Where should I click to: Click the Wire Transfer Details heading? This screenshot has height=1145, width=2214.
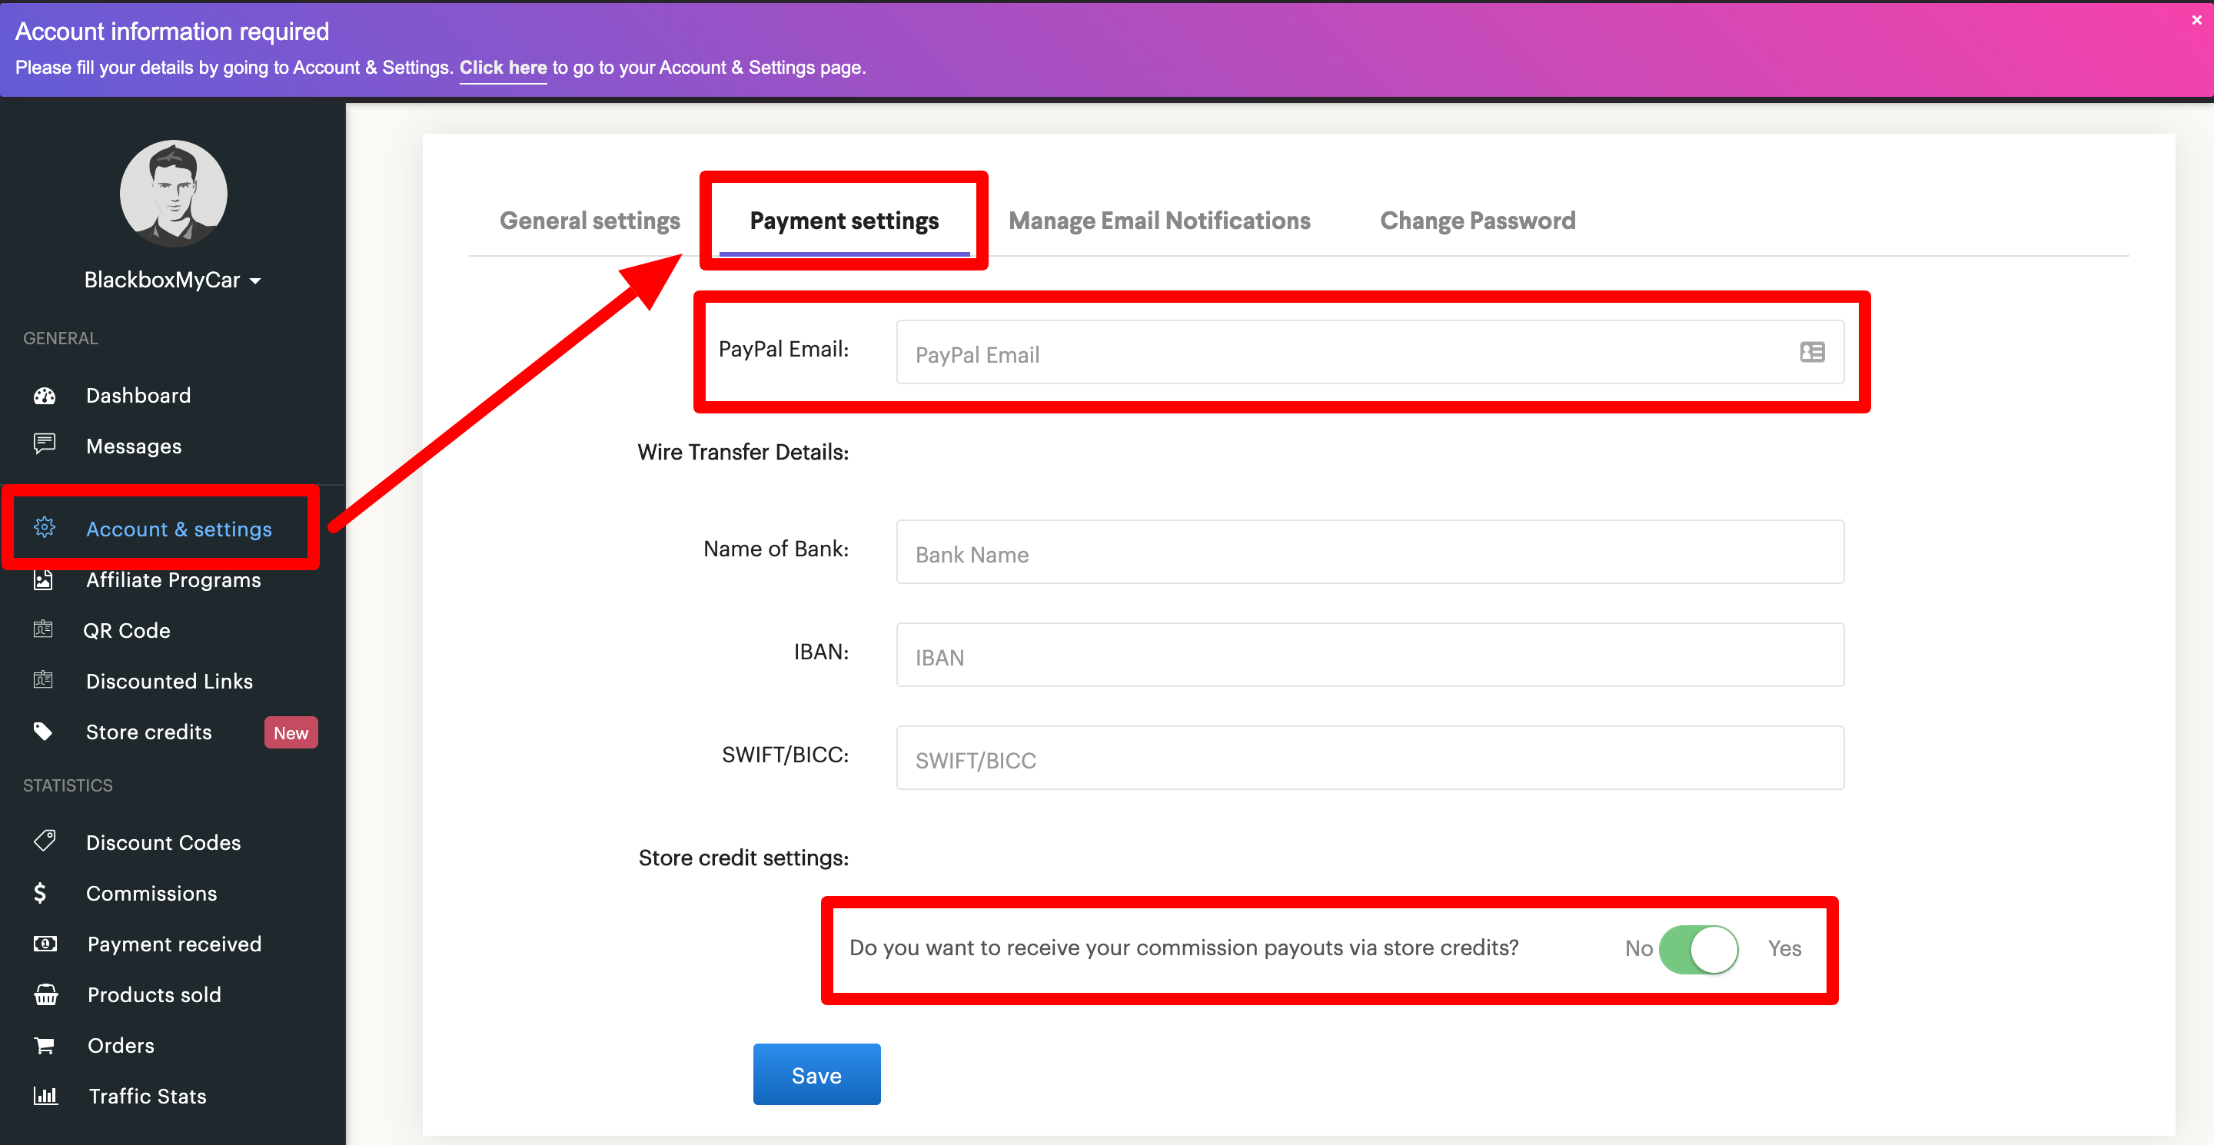tap(743, 452)
